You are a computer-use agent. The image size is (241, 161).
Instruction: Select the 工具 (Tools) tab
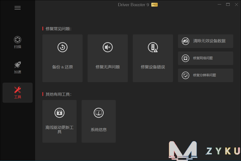tap(18, 93)
